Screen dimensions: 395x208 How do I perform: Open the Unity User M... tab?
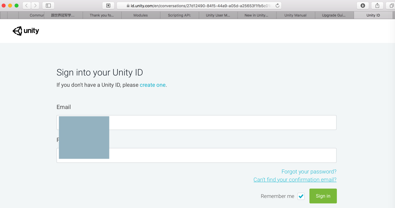[218, 15]
